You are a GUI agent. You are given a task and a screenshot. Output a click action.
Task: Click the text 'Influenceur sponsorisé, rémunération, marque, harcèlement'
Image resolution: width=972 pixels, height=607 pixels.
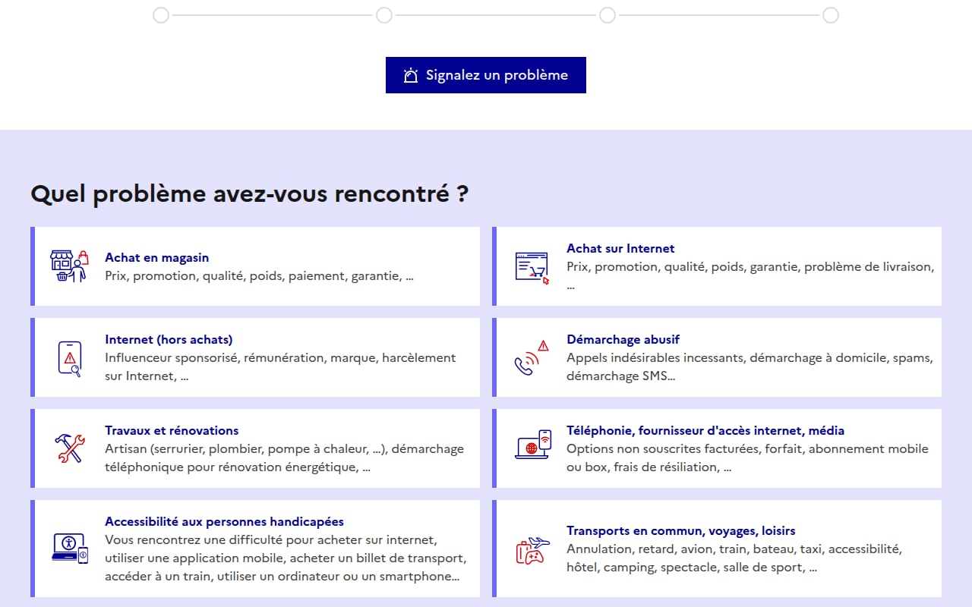(280, 357)
